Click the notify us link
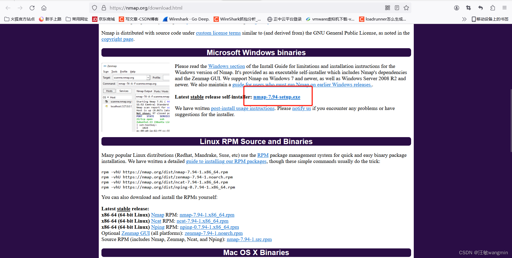Screen dimensions: 512x258 pyautogui.click(x=301, y=108)
